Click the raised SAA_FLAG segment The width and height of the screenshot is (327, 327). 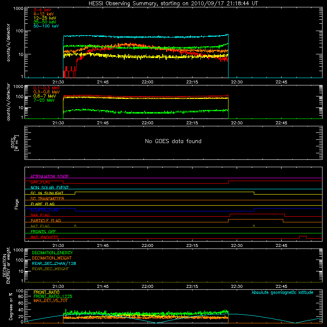pos(257,214)
